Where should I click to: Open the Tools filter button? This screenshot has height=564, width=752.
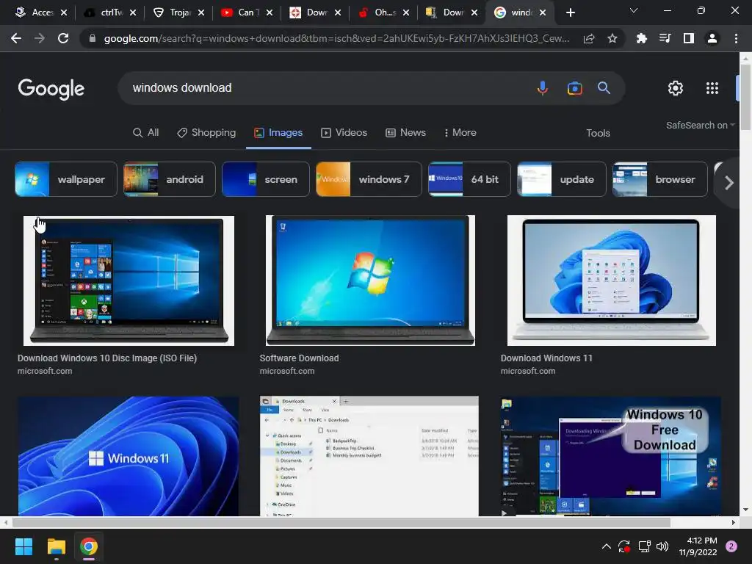598,133
